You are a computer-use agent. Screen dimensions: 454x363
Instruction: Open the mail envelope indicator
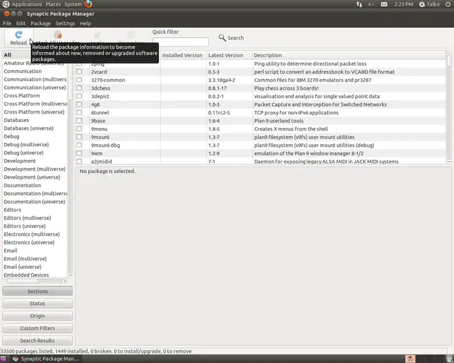tap(384, 5)
